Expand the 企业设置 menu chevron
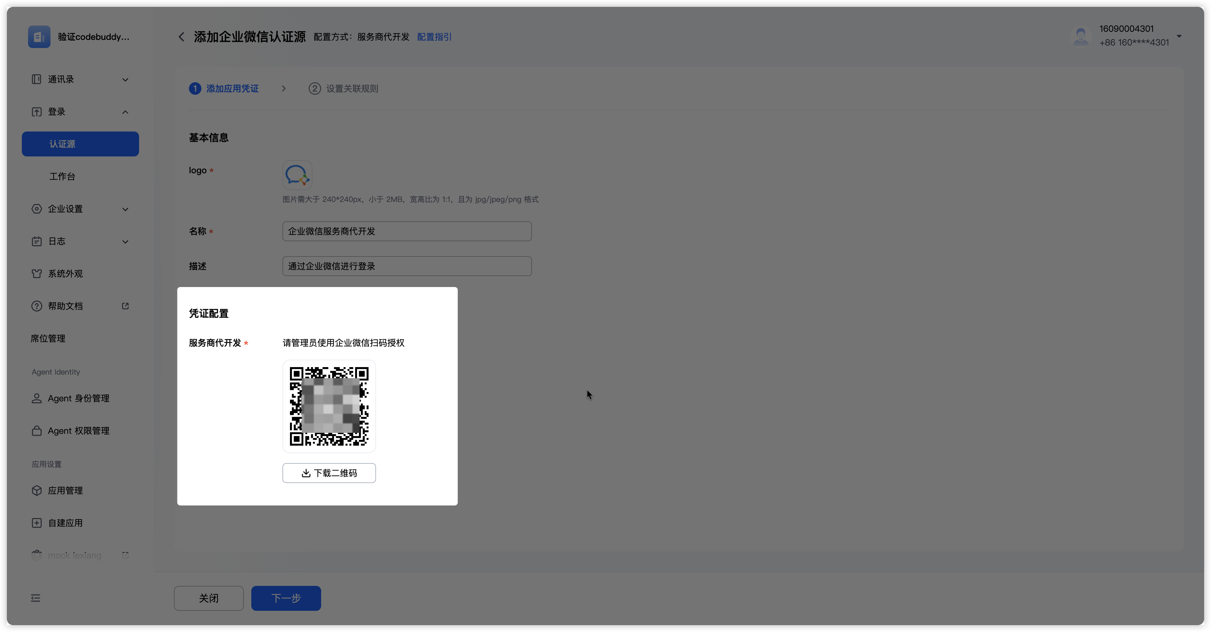The width and height of the screenshot is (1211, 632). [x=125, y=209]
